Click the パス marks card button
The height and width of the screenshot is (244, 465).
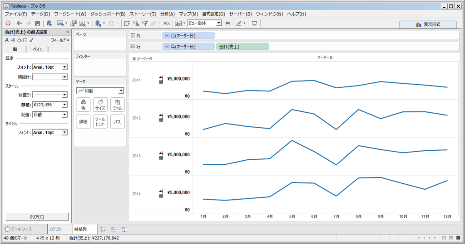pos(118,122)
